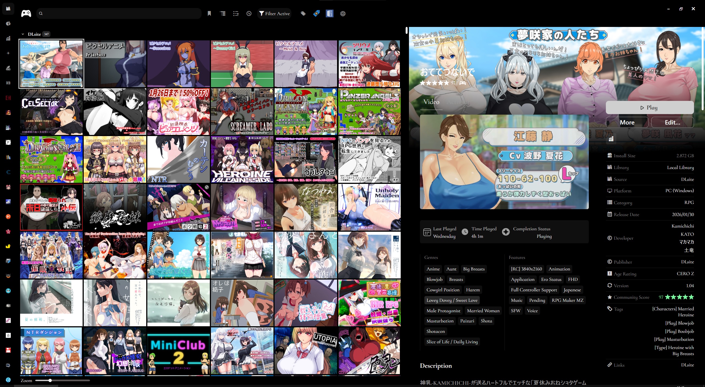Click the grey tag icon in toolbar

pos(303,13)
